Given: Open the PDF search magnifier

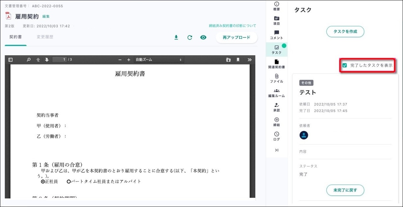Looking at the screenshot, I should point(29,60).
